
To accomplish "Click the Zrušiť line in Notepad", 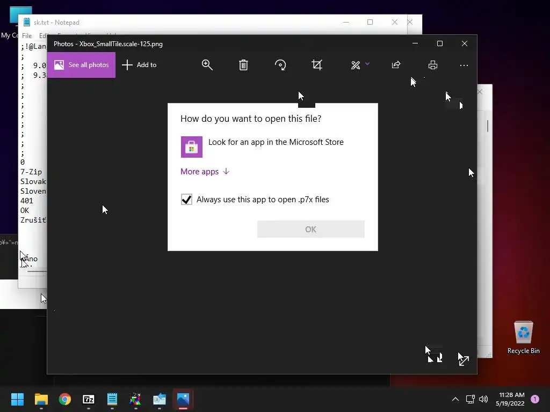I will point(33,220).
